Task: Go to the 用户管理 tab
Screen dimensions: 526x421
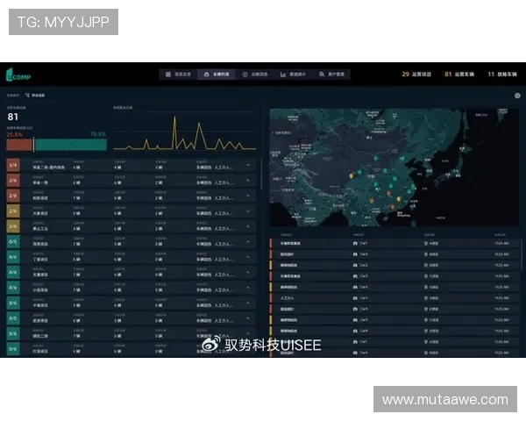Action: coord(332,75)
